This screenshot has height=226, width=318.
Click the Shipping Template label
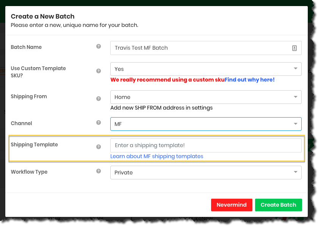(34, 144)
